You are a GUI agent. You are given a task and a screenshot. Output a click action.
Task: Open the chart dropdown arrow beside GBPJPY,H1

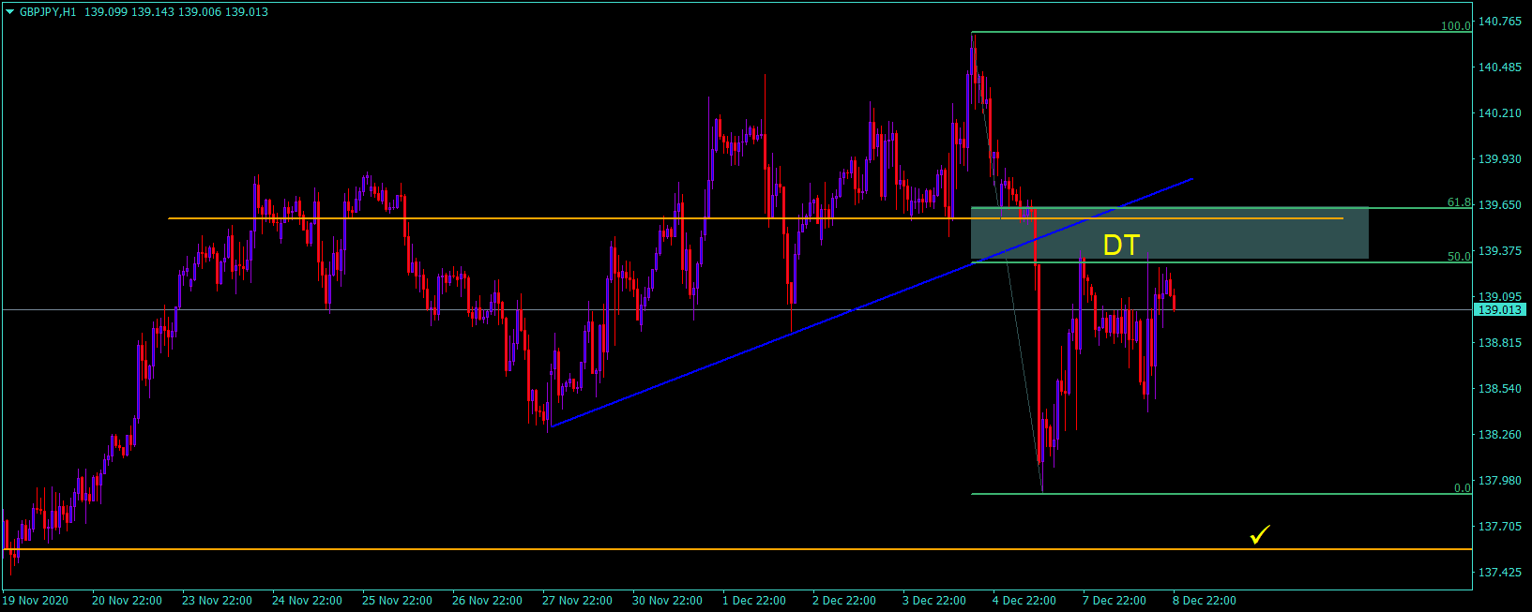click(x=10, y=12)
